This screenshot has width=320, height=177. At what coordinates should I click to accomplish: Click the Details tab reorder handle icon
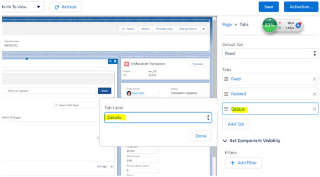coord(226,109)
